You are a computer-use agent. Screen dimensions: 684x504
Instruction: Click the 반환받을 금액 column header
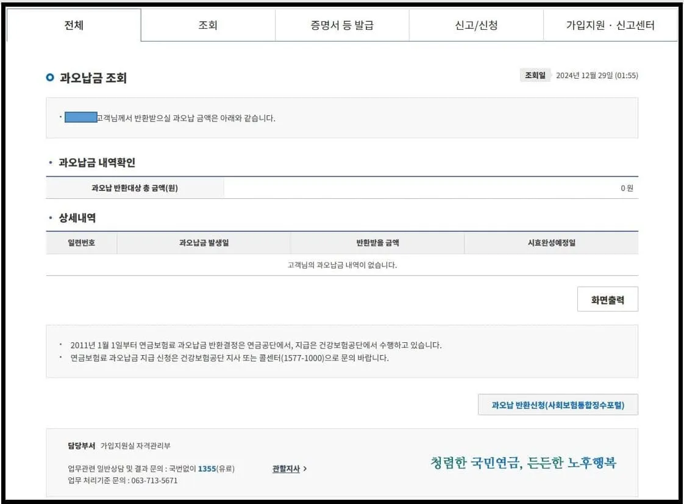coord(376,243)
